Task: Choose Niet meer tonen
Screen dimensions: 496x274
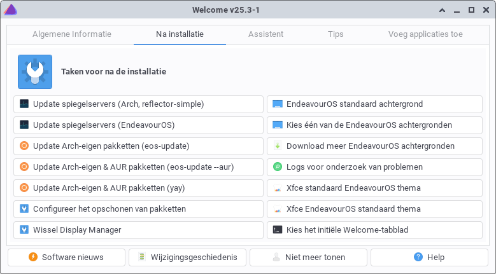Action: [x=308, y=257]
